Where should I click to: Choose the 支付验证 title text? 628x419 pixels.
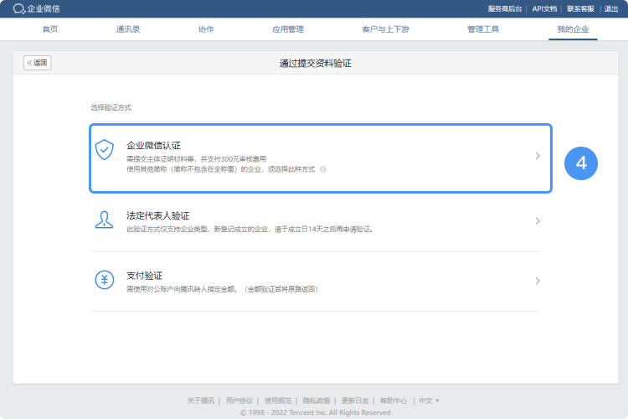pyautogui.click(x=145, y=276)
